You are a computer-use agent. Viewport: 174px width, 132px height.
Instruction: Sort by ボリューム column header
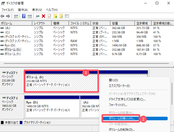coord(16,23)
